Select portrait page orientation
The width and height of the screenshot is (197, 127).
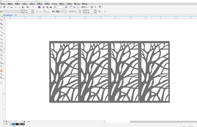point(37,12)
